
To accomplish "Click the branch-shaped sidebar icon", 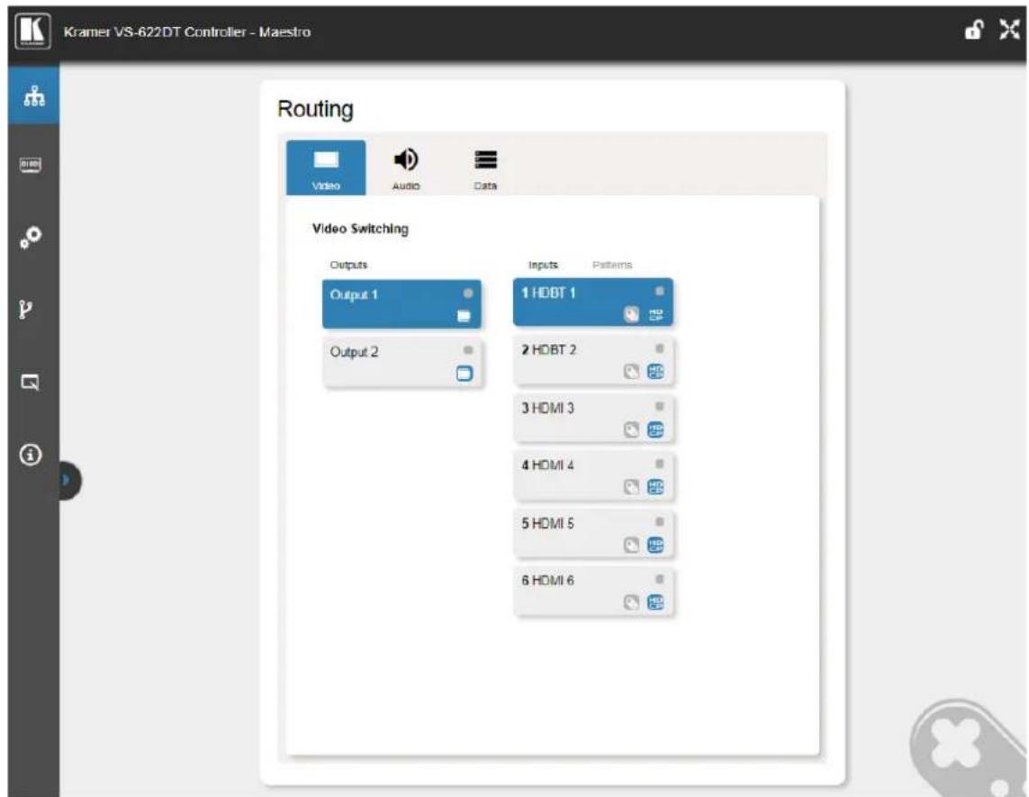I will pyautogui.click(x=25, y=309).
